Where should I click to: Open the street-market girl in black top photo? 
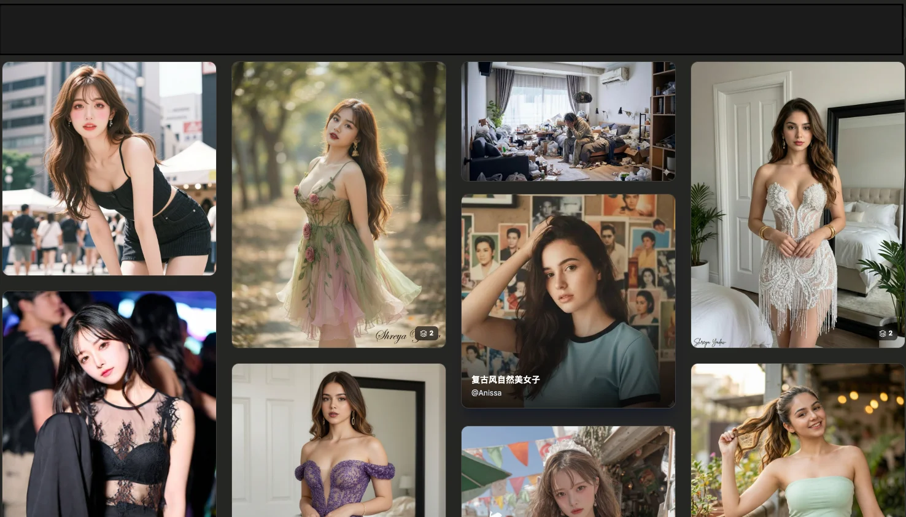109,167
